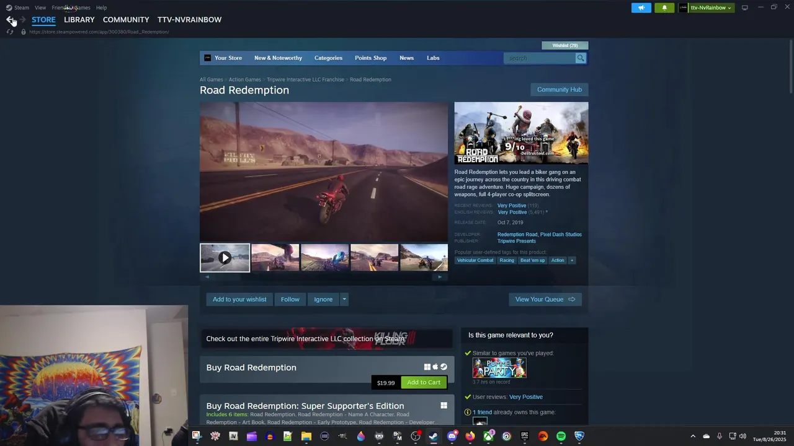The image size is (794, 446).
Task: Switch to the LIBRARY tab
Action: point(79,20)
